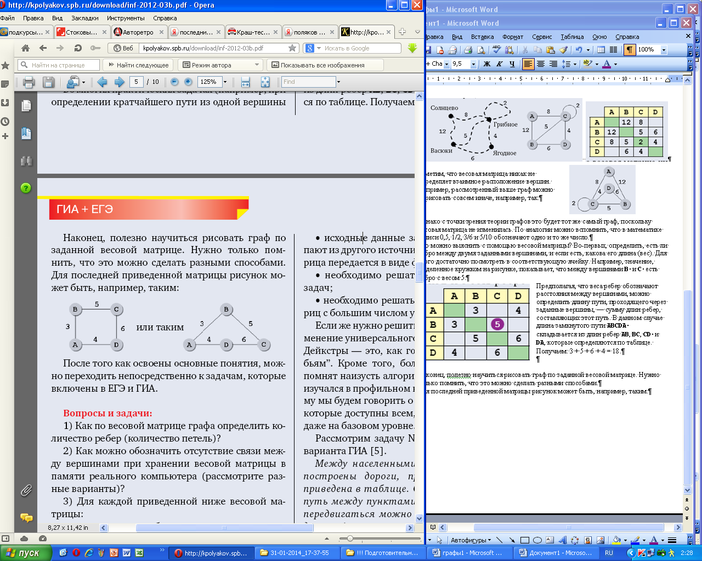
Task: Fit PDF to window width icon
Action: coord(246,82)
